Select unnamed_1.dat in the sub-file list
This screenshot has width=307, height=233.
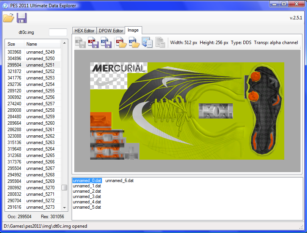coord(87,186)
